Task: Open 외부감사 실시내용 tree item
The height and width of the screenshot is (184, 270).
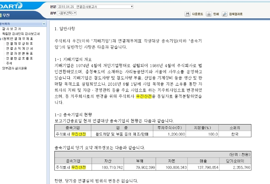Action: tap(14, 68)
